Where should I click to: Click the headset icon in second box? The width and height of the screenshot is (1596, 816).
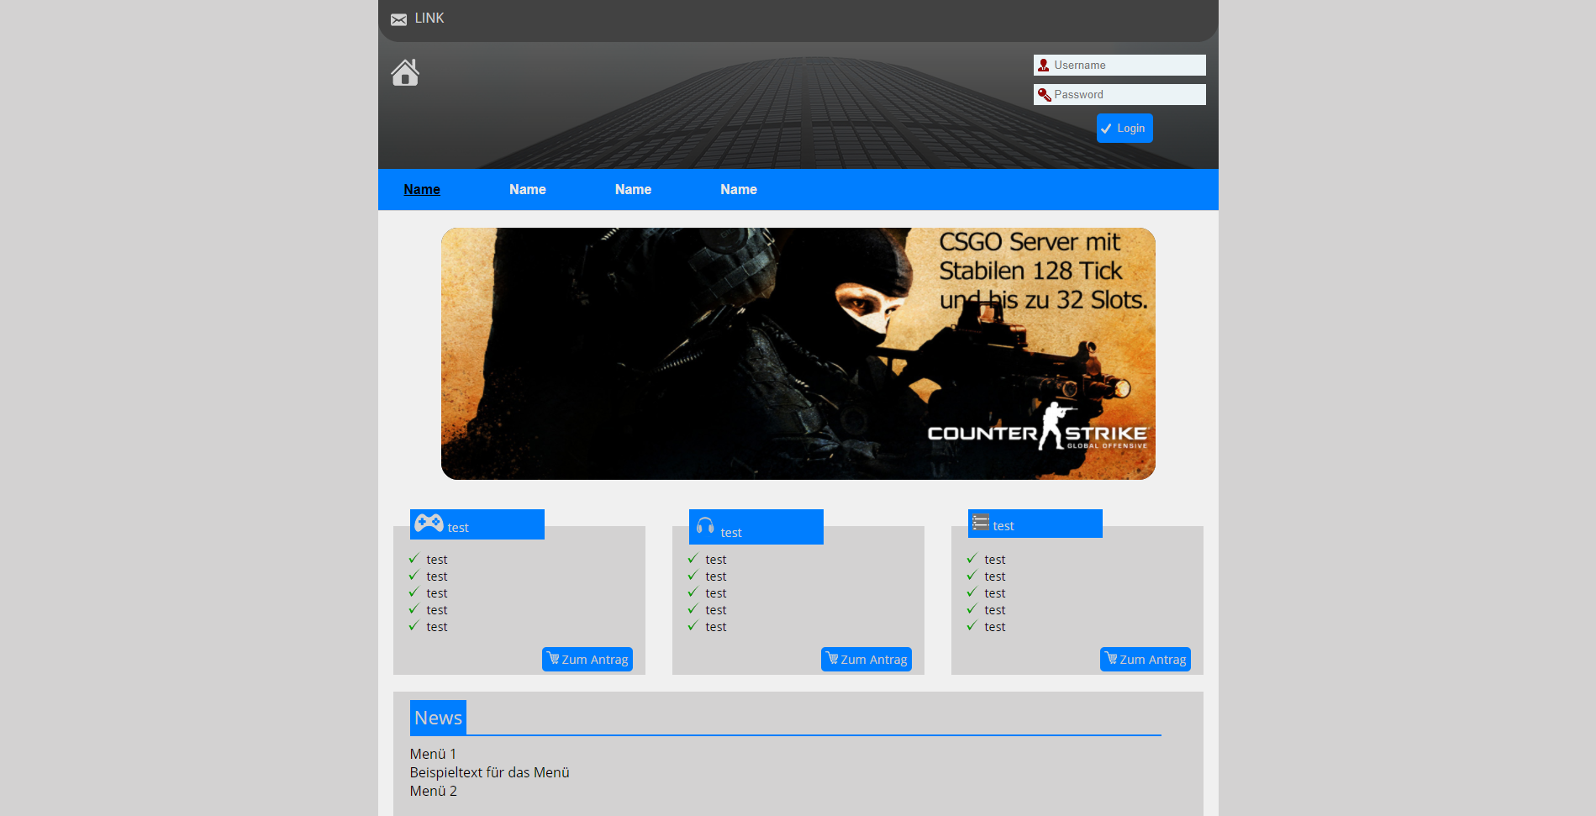pos(705,526)
